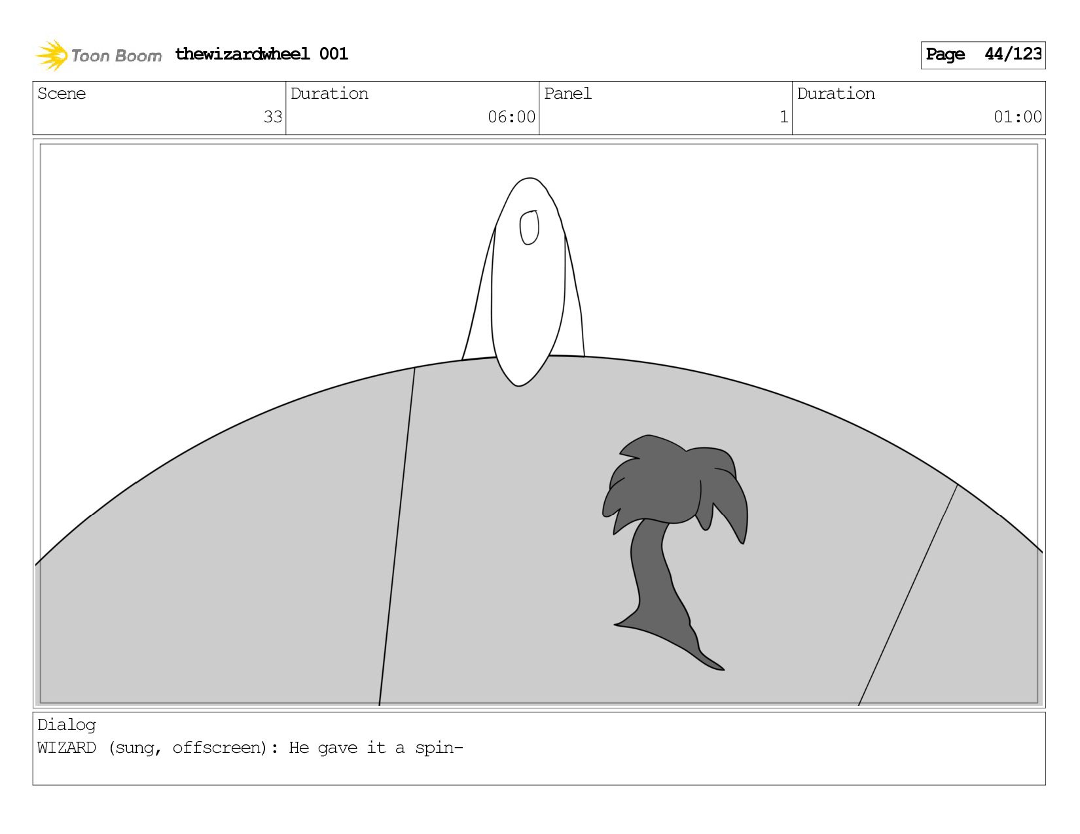Click the Toon Boom logo
The height and width of the screenshot is (834, 1080).
[98, 55]
